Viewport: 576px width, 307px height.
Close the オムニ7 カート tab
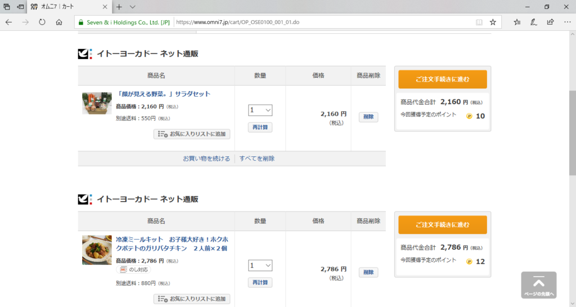pyautogui.click(x=105, y=7)
